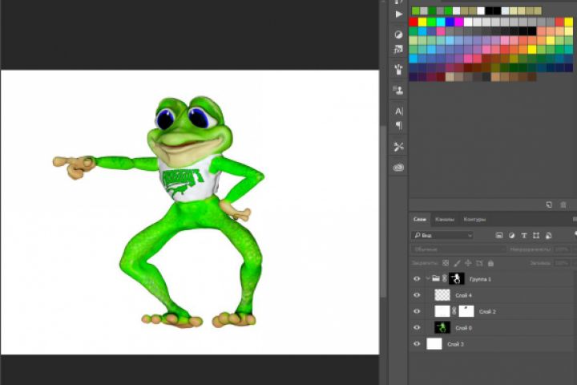
Task: Filter layers by type layers T icon
Action: tap(524, 236)
